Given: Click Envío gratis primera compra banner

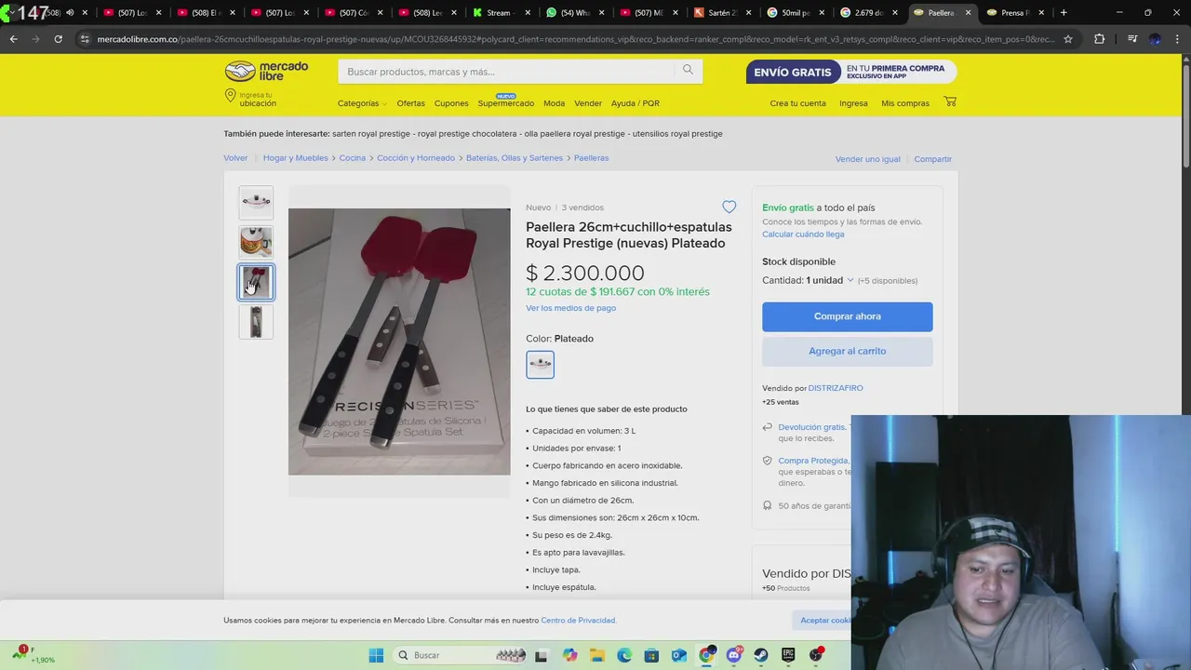Looking at the screenshot, I should [850, 72].
